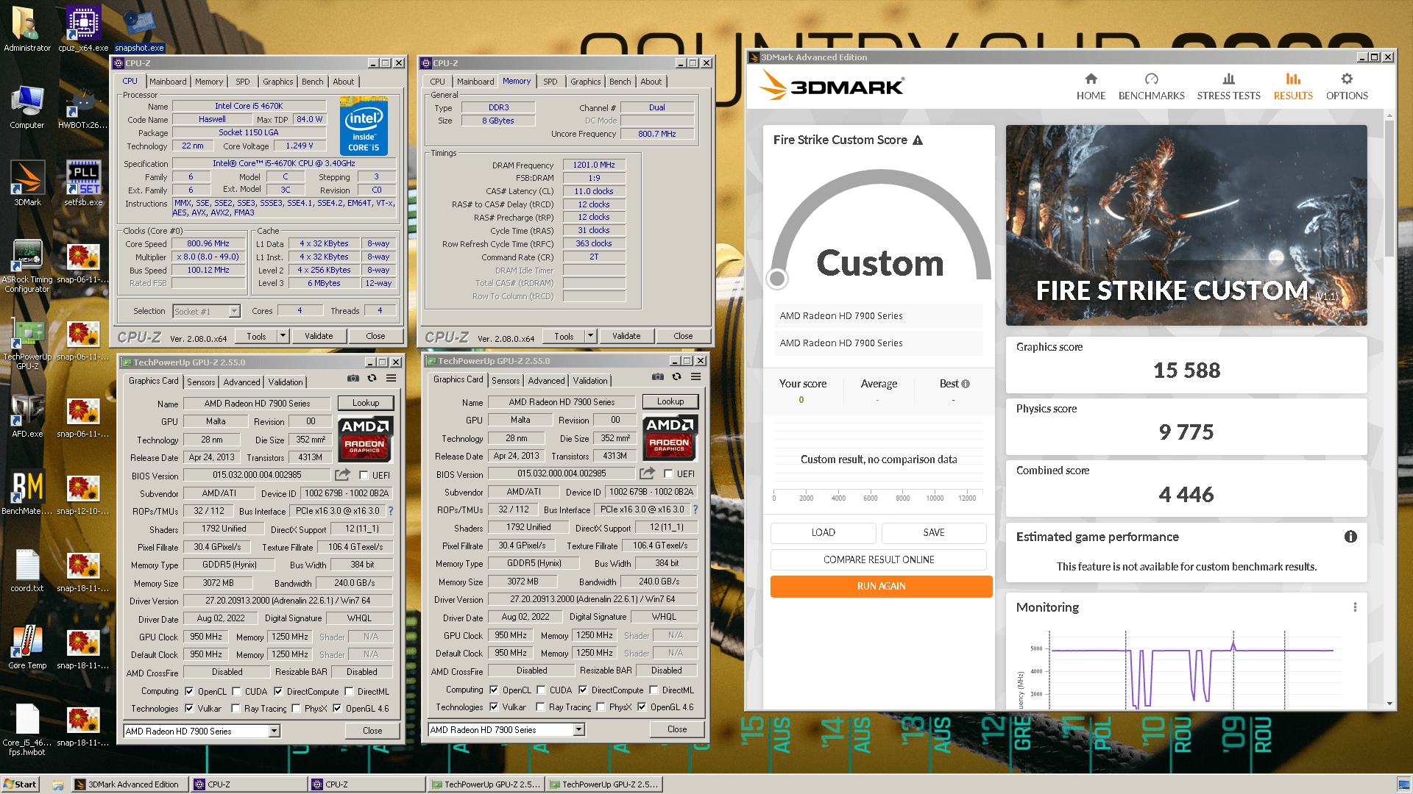This screenshot has height=794, width=1413.
Task: Click the Intel inside Core i5 logo
Action: 364,126
